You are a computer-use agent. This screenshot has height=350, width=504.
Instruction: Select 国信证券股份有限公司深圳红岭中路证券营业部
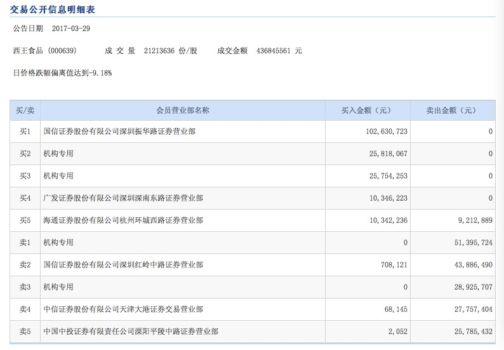coord(123,264)
